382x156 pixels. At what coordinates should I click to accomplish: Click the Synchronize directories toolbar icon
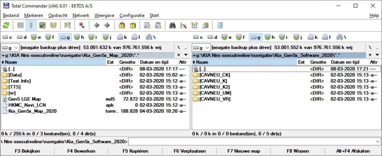click(194, 25)
